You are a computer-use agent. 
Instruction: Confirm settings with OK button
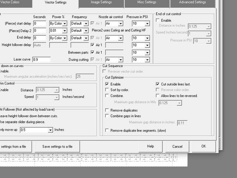click(204, 146)
